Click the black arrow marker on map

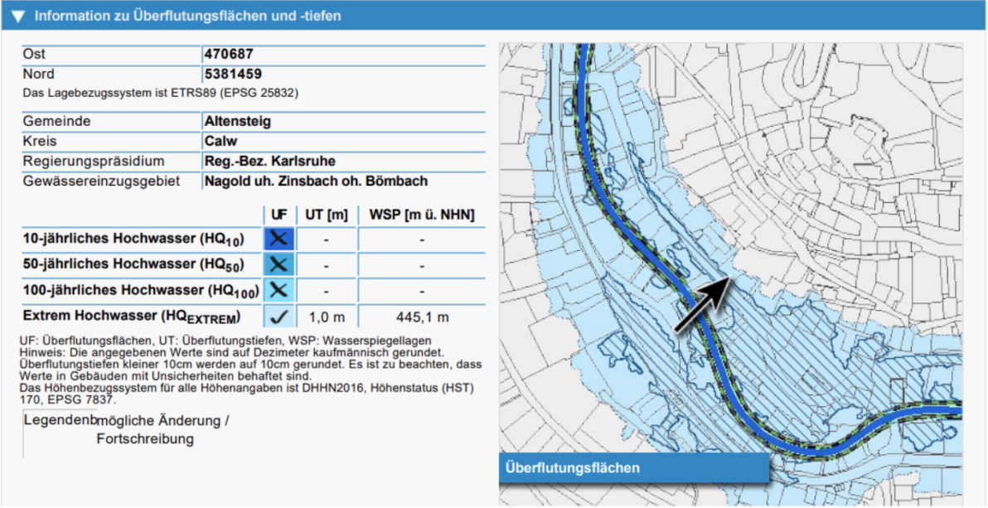coord(701,306)
